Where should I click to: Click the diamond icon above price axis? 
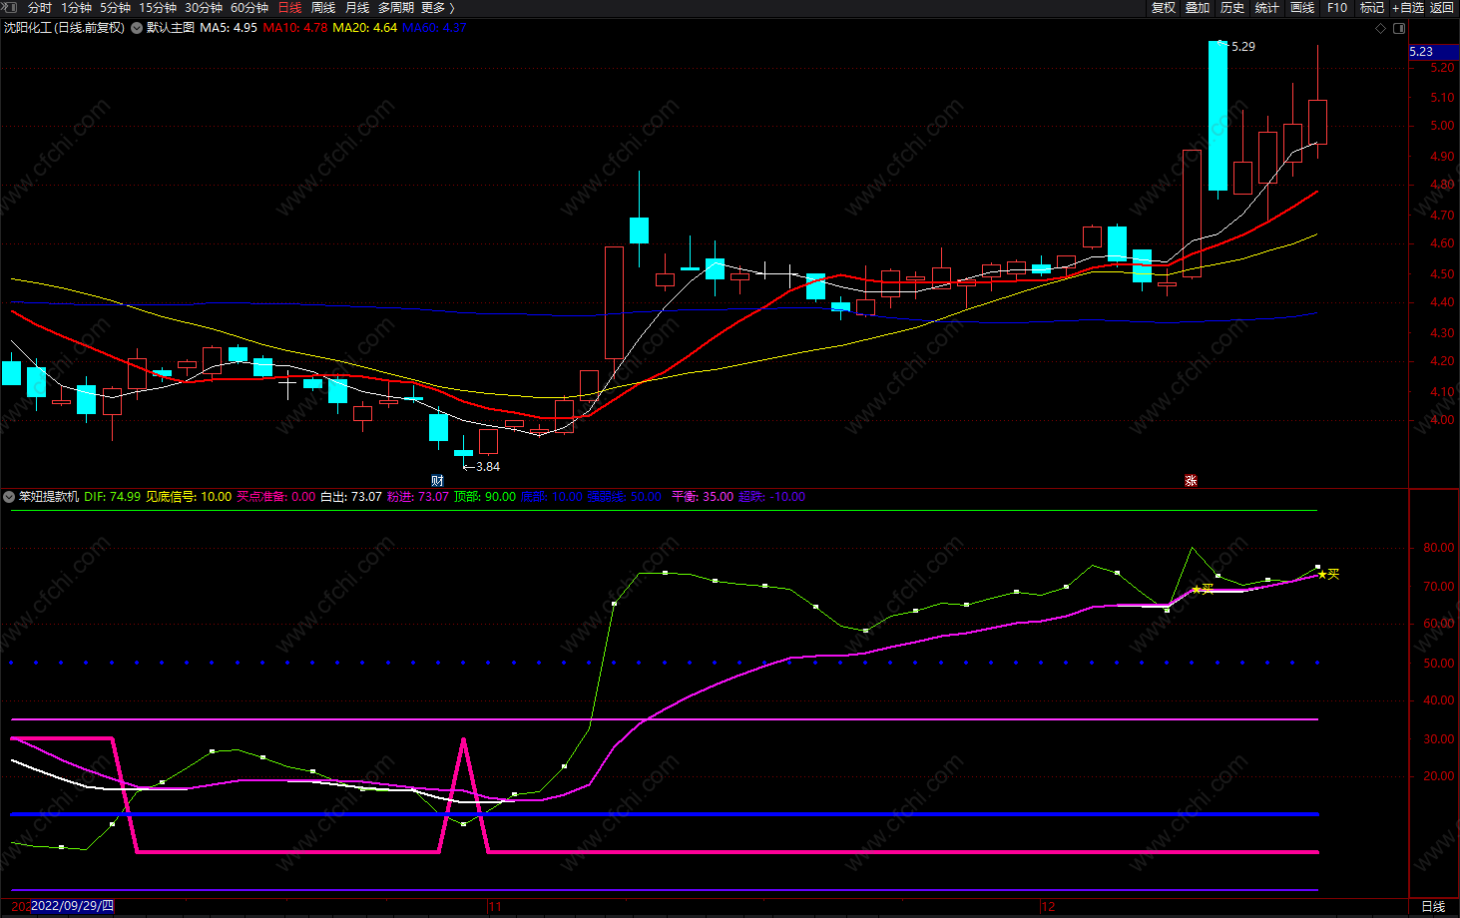click(1381, 28)
